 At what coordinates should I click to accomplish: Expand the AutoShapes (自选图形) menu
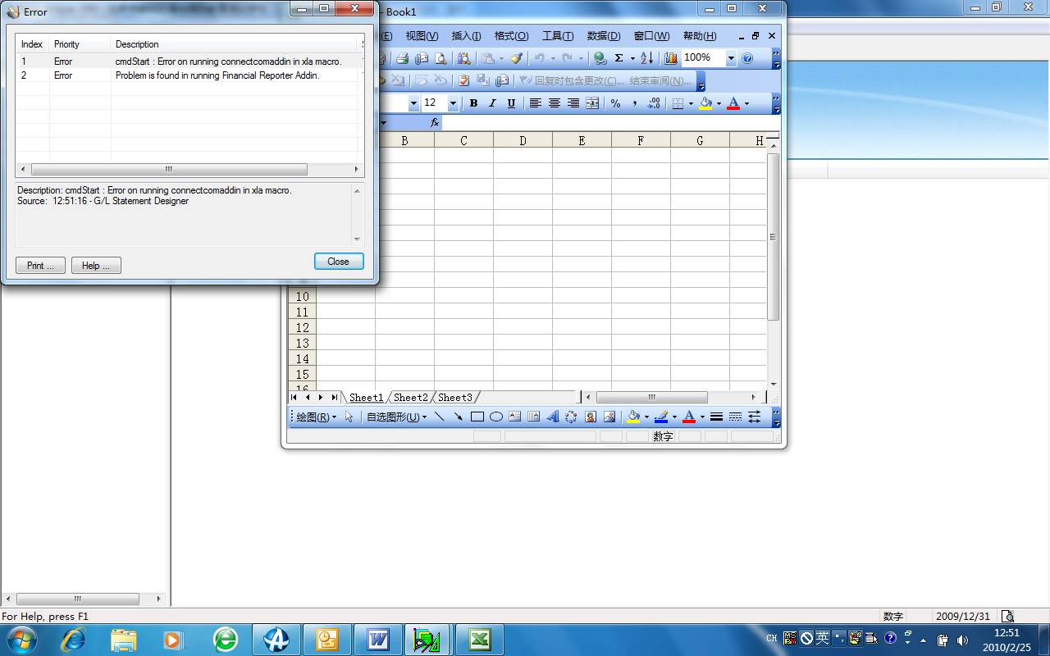coord(396,417)
